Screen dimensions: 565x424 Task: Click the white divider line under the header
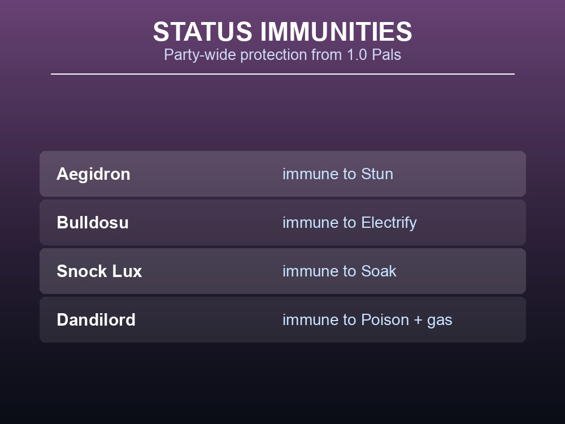click(x=282, y=74)
